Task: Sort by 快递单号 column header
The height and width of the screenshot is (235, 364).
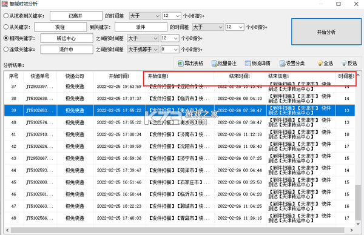Action: pos(40,76)
